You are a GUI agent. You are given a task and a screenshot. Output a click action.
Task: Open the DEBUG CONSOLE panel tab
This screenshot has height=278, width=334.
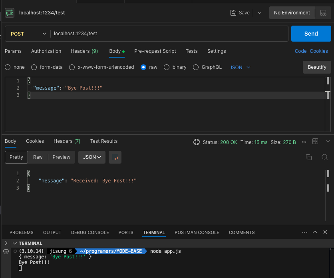pyautogui.click(x=90, y=232)
